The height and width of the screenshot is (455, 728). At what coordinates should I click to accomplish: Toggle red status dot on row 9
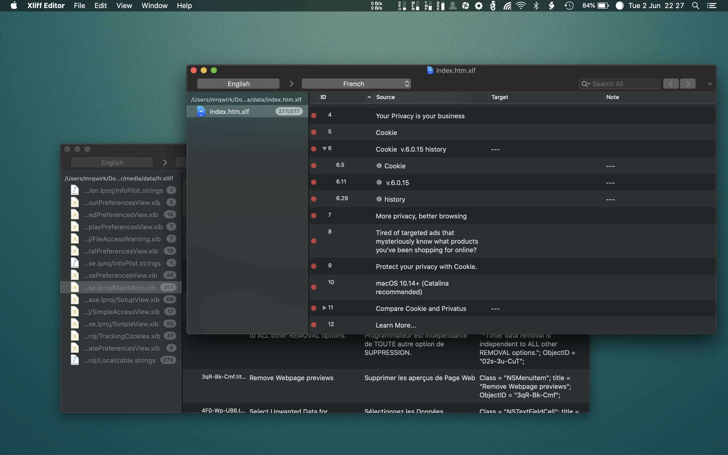pos(313,266)
